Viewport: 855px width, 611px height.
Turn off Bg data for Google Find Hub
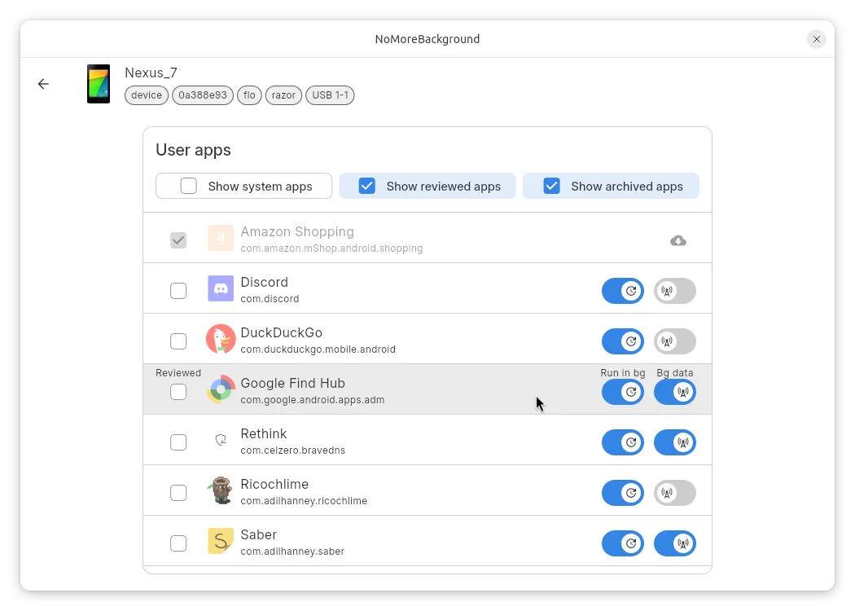tap(675, 392)
